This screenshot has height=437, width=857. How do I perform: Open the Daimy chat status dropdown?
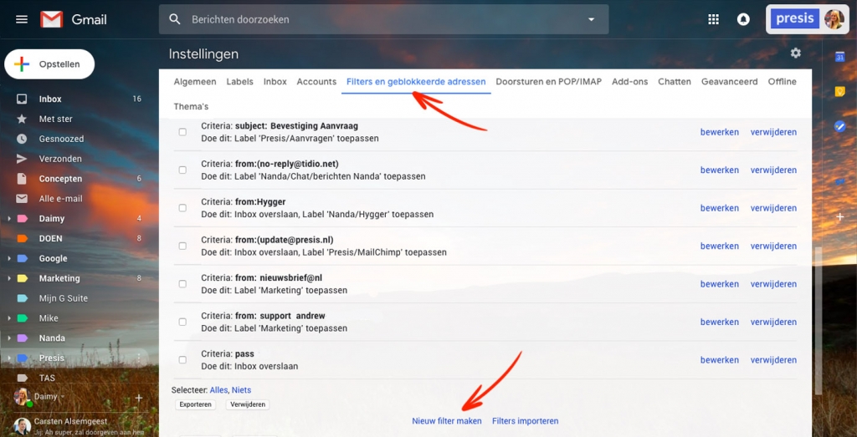pos(62,397)
